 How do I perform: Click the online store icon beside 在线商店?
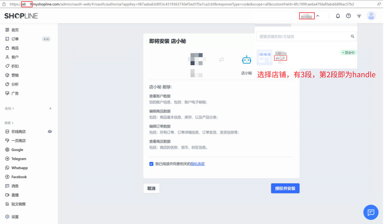(x=7, y=132)
